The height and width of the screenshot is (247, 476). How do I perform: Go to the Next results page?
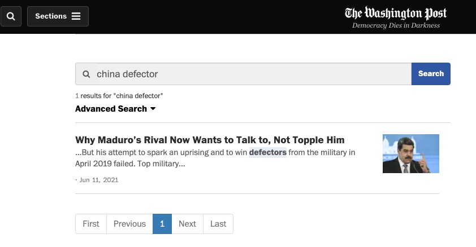point(187,224)
